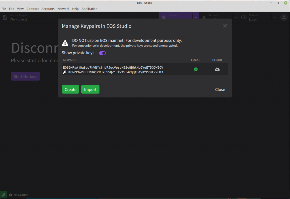Open the Edit menu
The image size is (290, 199).
click(x=11, y=9)
